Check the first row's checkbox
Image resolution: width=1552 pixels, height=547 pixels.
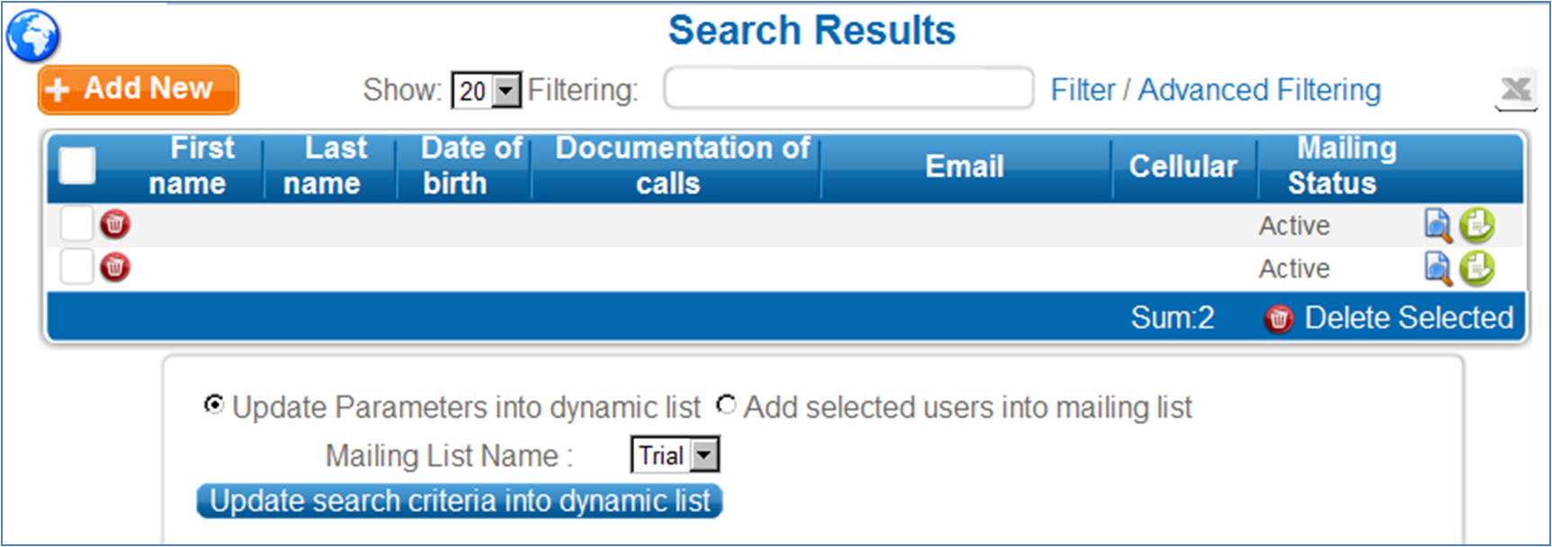[x=76, y=223]
